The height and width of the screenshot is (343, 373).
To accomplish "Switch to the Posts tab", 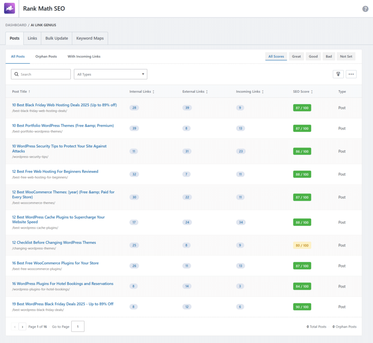I will pyautogui.click(x=15, y=38).
